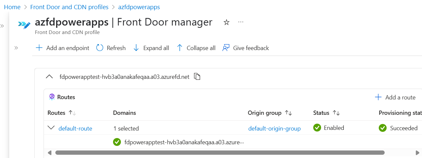Open default-origin-group link
Screen dimensions: 422x158
coord(275,129)
